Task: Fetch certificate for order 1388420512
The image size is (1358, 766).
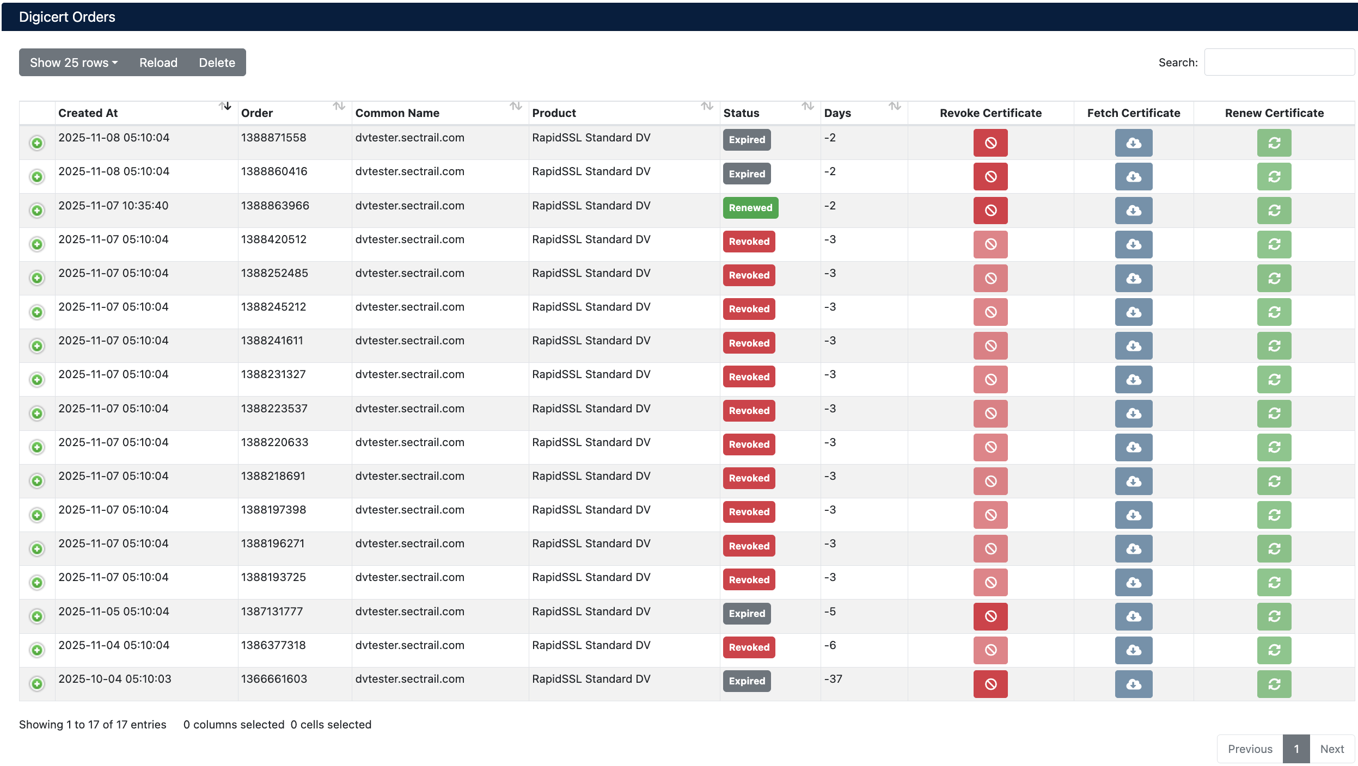Action: tap(1133, 244)
